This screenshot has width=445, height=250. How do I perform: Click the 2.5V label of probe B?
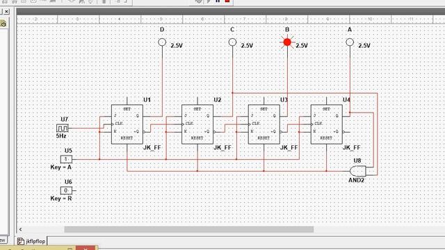302,46
